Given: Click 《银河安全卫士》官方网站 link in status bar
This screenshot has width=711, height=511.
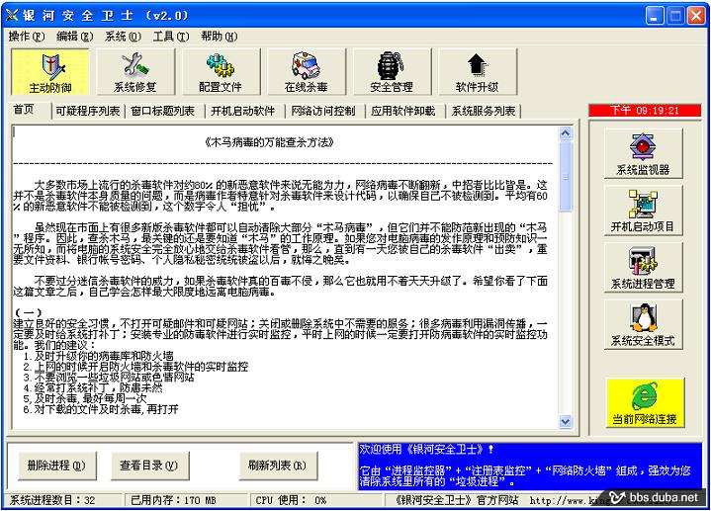Looking at the screenshot, I should (x=456, y=500).
